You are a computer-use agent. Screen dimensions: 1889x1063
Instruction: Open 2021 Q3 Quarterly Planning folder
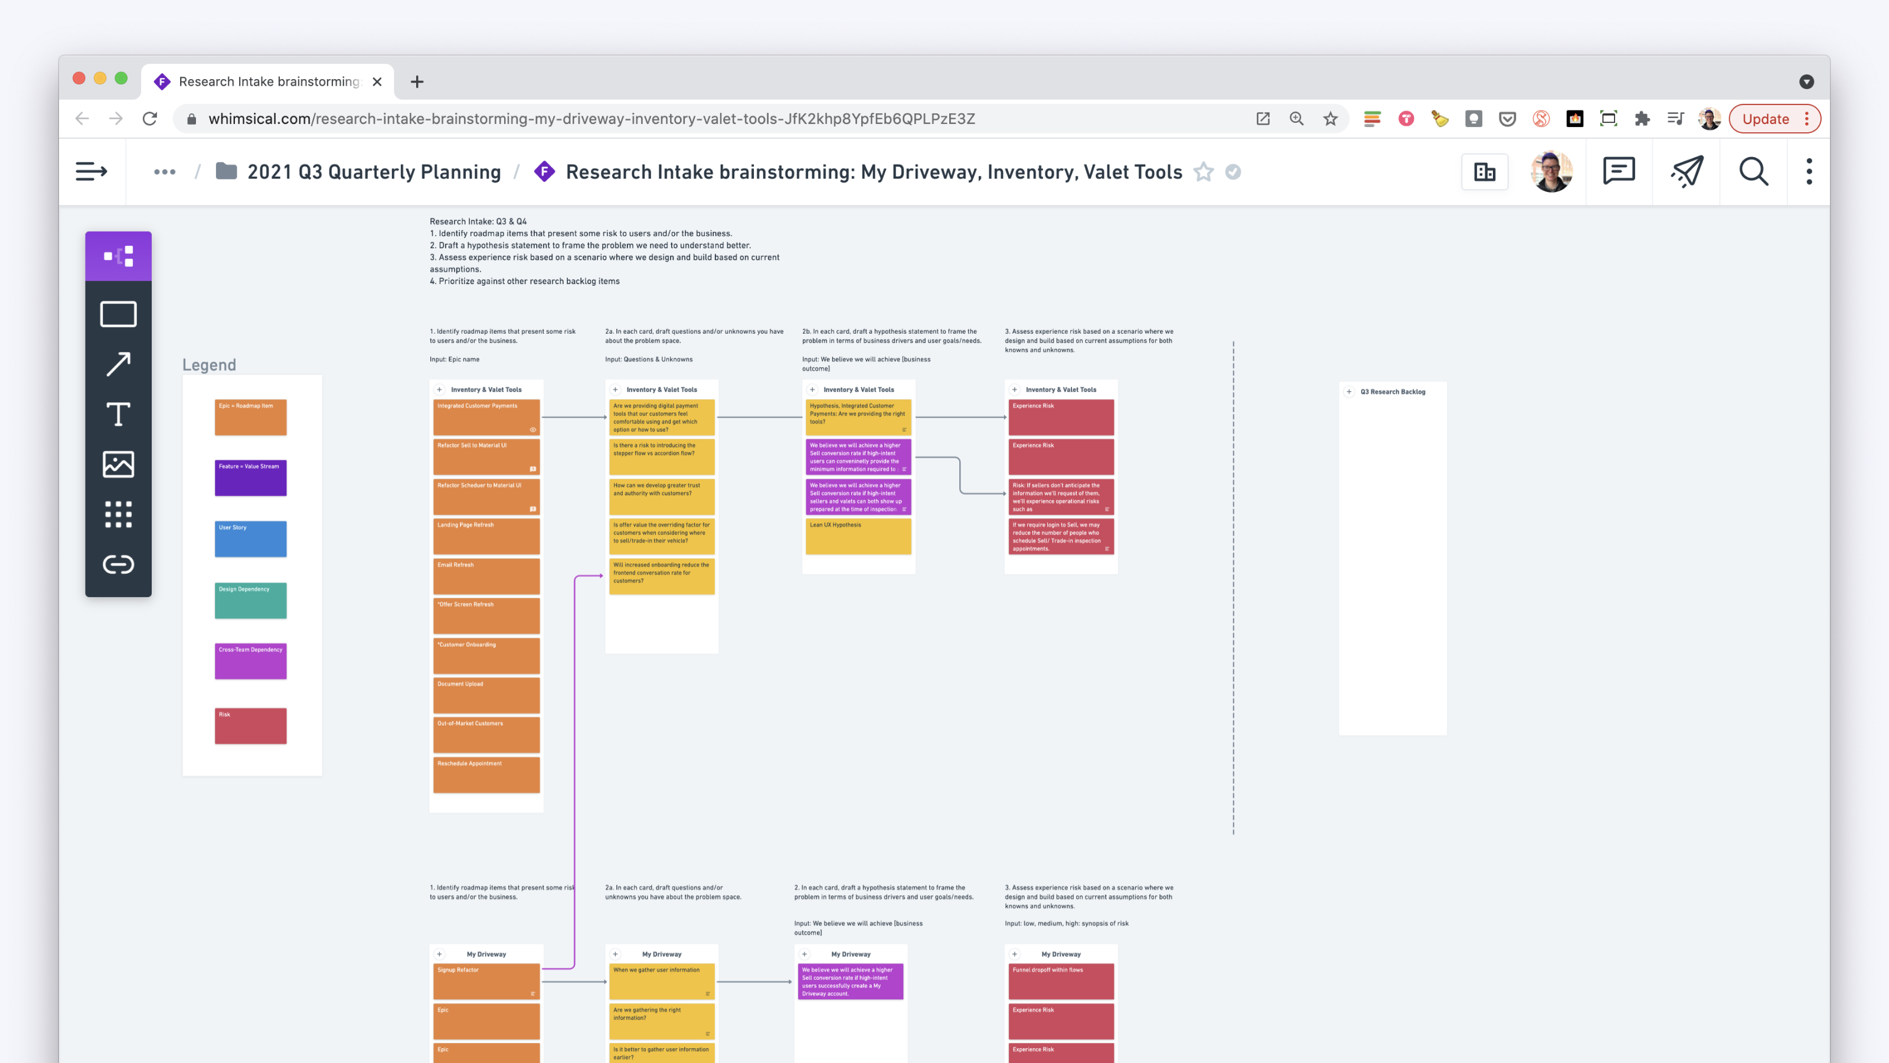coord(373,172)
